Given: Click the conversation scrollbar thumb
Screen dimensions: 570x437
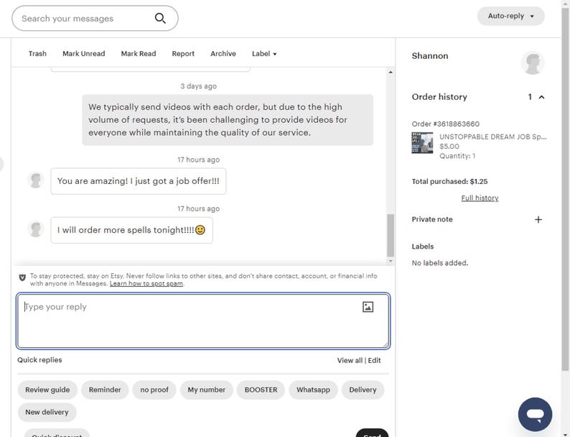Looking at the screenshot, I should pos(391,236).
